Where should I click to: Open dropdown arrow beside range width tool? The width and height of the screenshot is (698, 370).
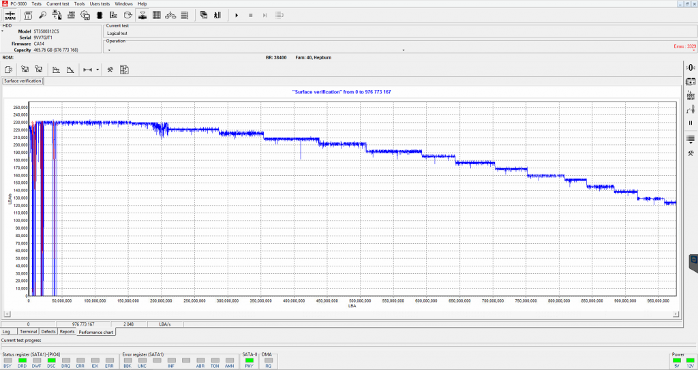point(97,70)
